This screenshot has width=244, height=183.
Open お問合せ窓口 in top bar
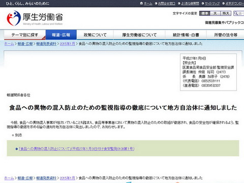(167, 4)
